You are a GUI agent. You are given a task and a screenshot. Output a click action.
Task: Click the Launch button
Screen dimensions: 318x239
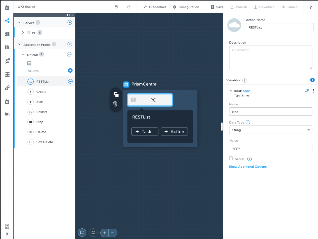(x=290, y=7)
